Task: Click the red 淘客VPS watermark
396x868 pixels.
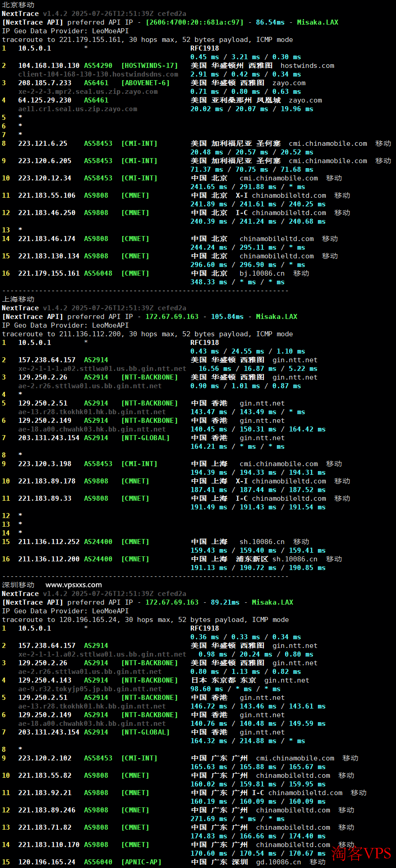Action: click(361, 853)
